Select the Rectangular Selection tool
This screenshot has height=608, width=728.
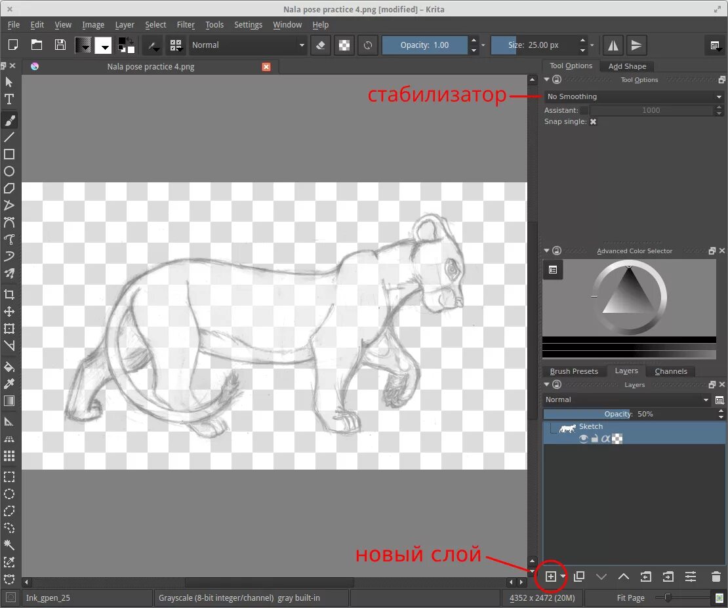click(9, 477)
